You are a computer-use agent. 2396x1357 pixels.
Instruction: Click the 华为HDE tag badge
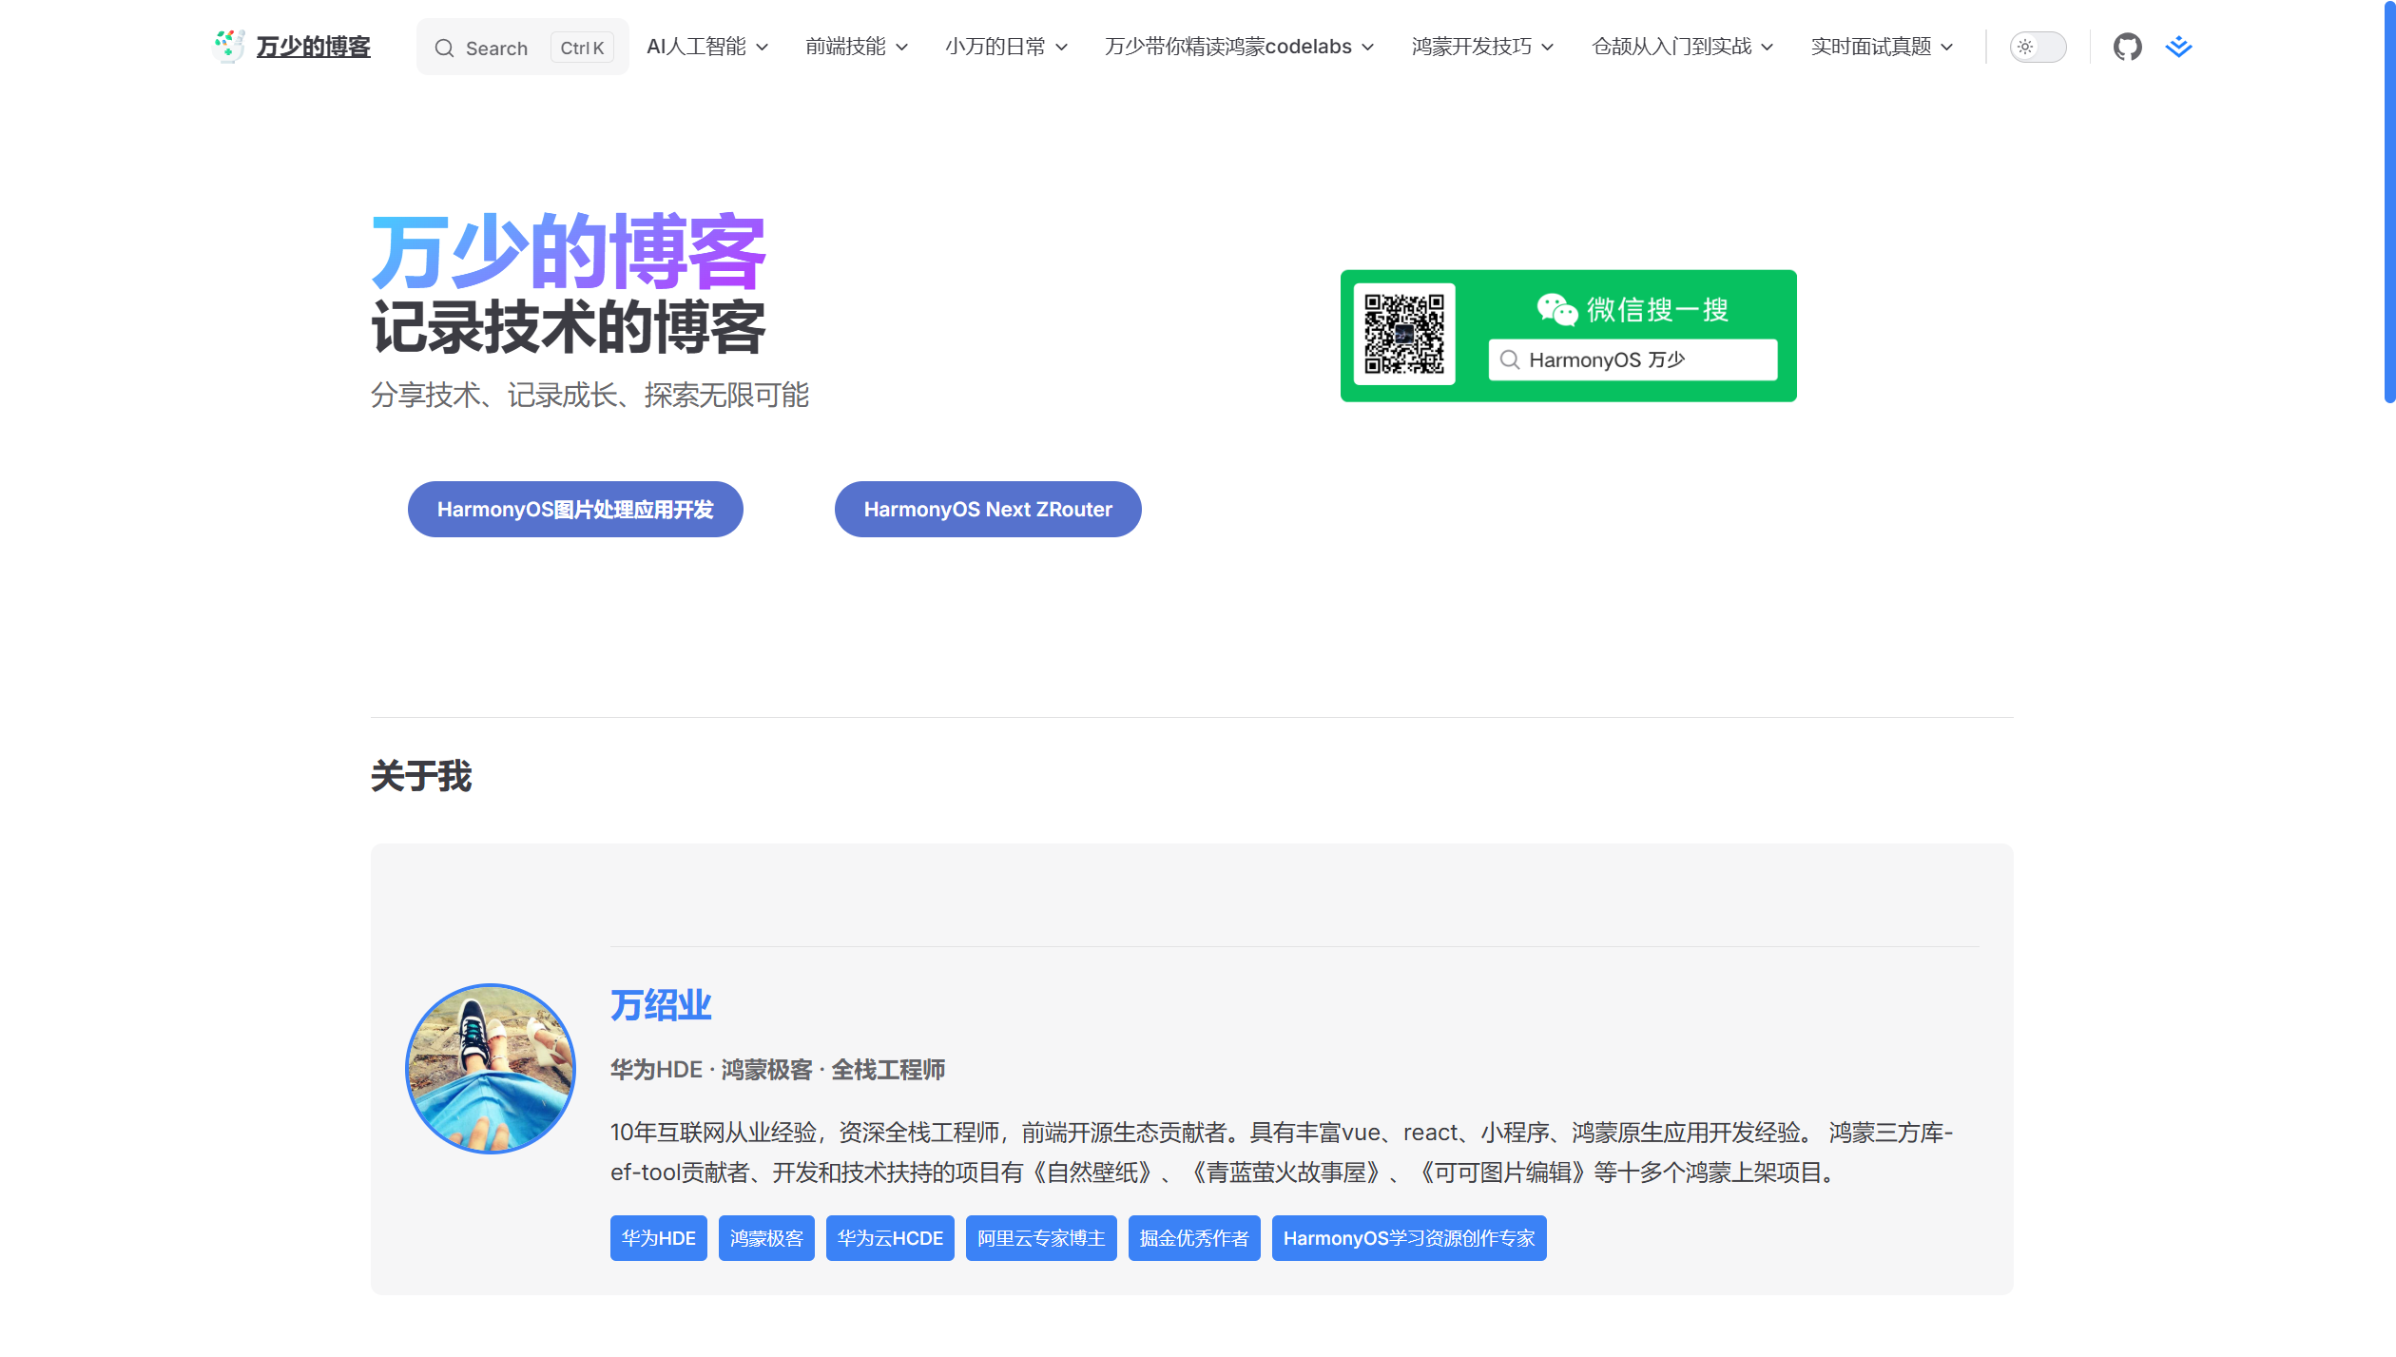(658, 1238)
